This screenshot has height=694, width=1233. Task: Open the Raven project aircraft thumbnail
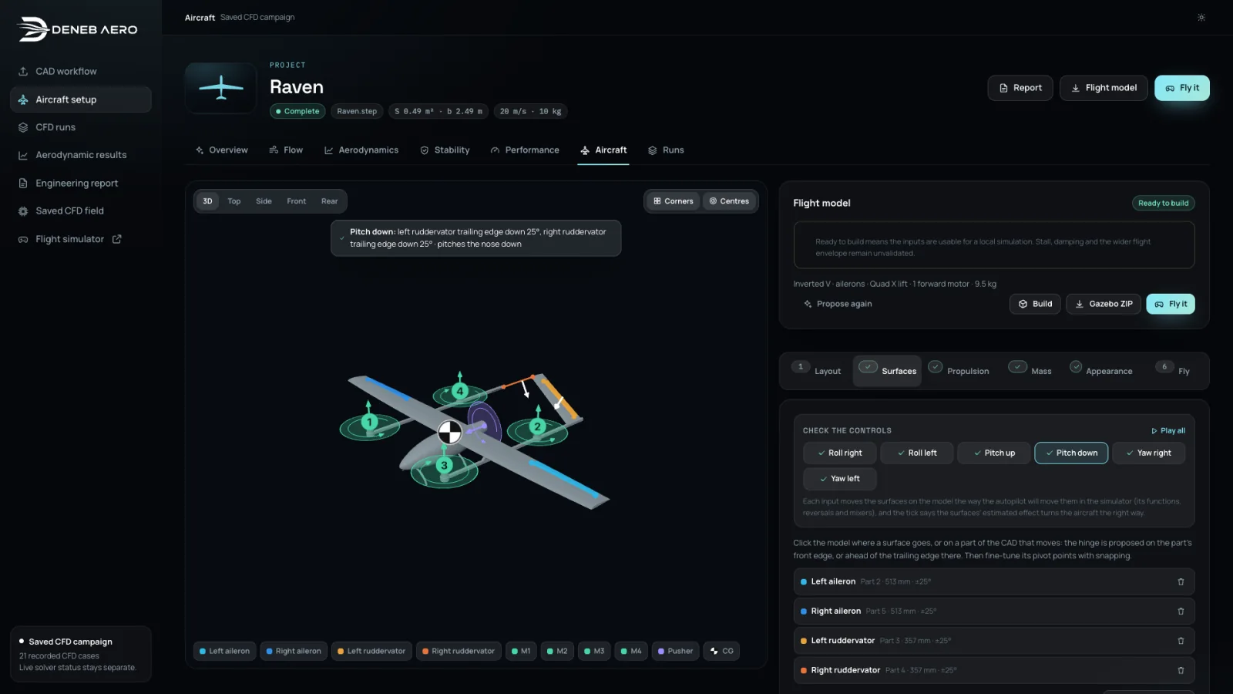221,87
